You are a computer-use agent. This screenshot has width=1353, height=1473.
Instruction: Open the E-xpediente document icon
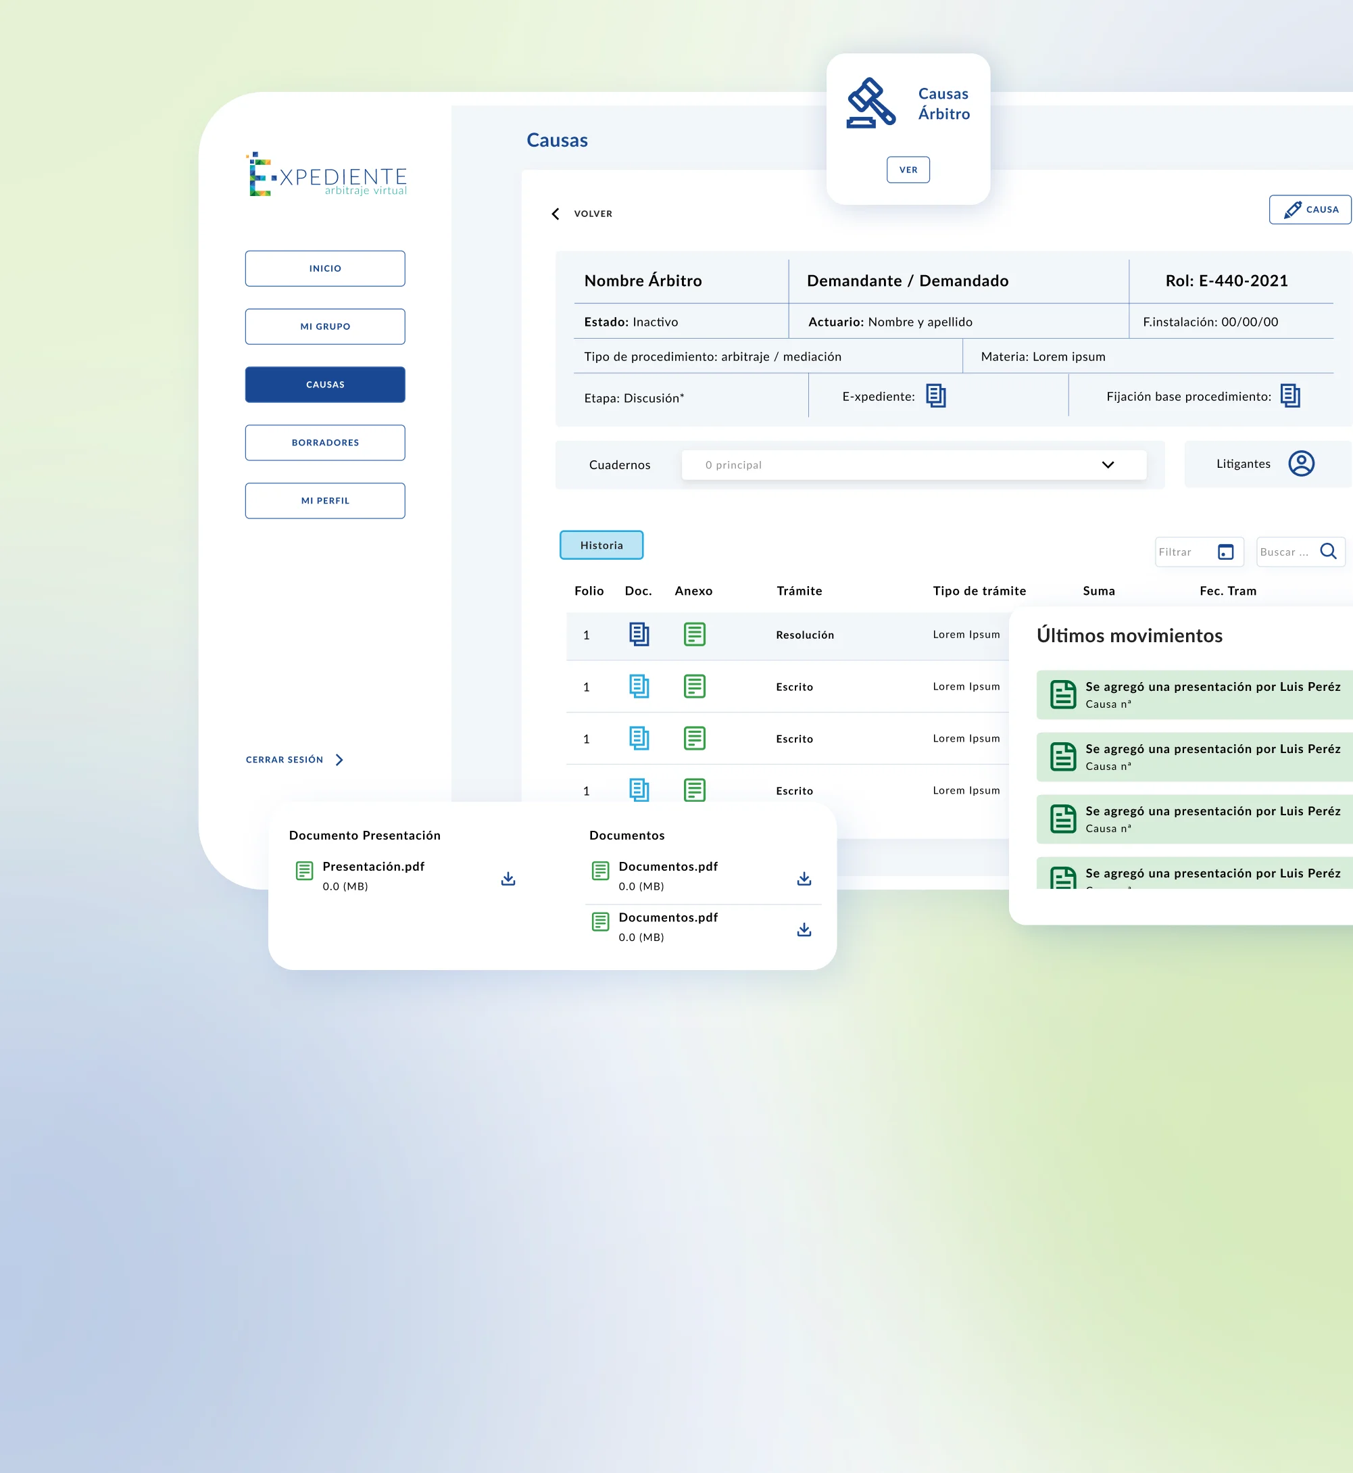click(x=935, y=395)
